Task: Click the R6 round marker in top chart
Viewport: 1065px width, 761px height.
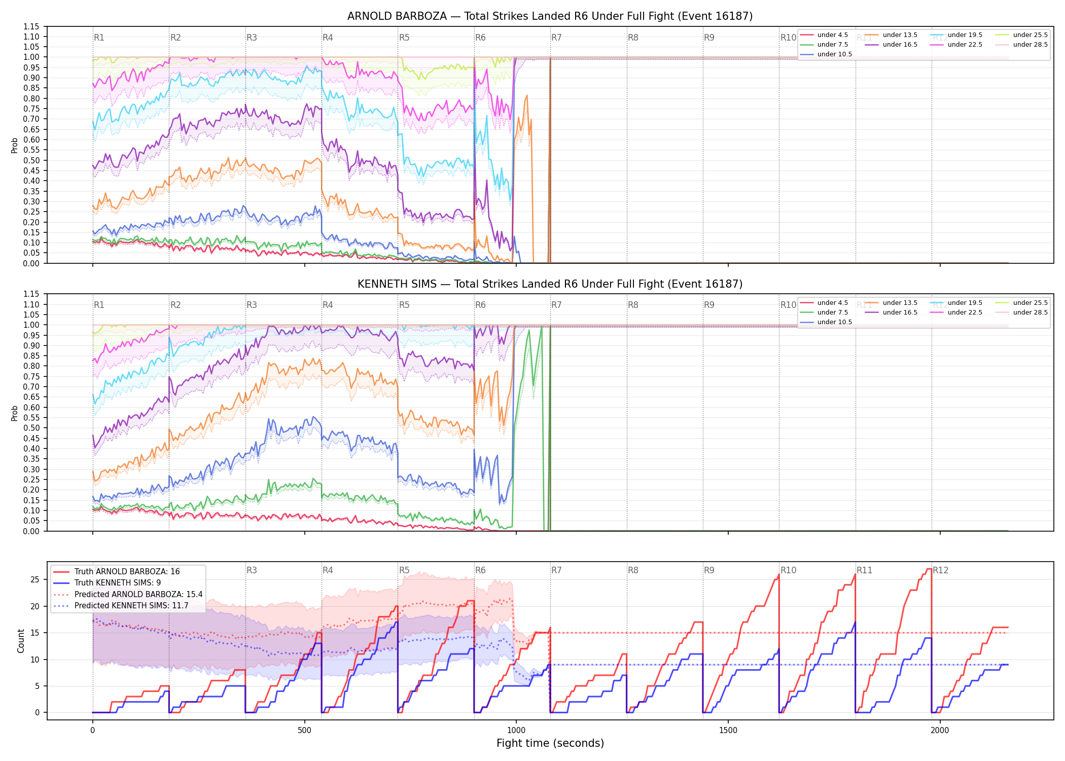Action: [x=480, y=38]
